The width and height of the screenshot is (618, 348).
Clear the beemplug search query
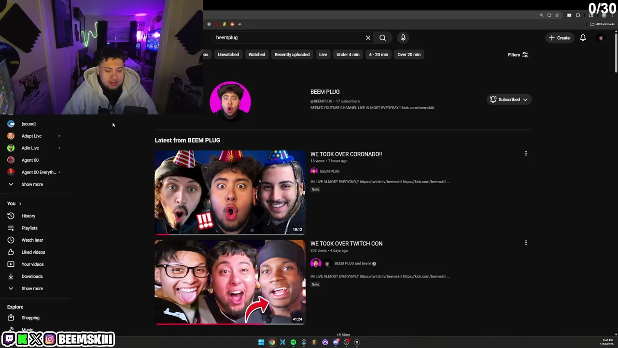[368, 38]
